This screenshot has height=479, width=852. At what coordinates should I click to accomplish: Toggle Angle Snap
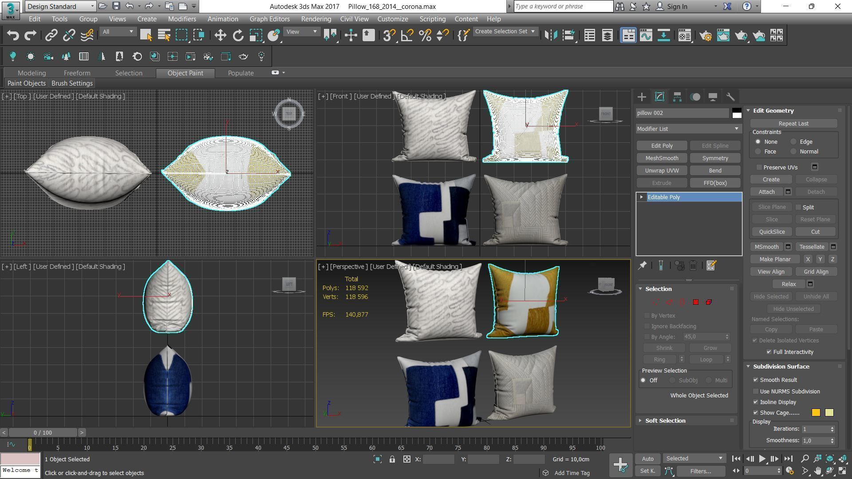tap(407, 35)
